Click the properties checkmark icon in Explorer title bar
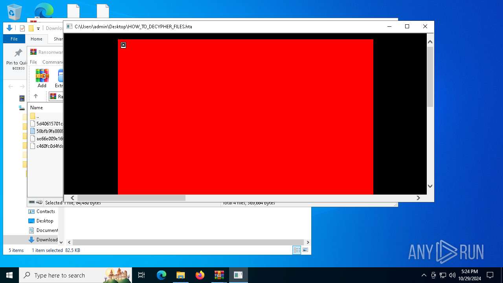Viewport: 503px width, 283px height. click(22, 28)
